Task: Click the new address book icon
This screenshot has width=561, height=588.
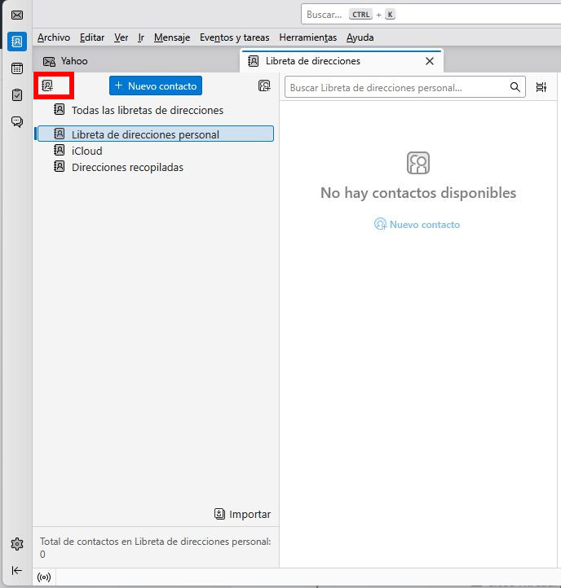Action: (47, 86)
